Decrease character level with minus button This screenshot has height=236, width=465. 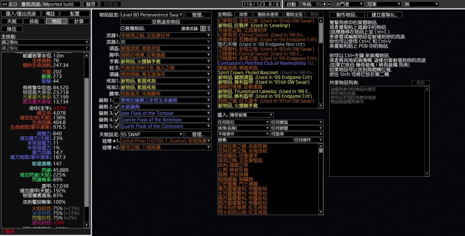(329, 4)
